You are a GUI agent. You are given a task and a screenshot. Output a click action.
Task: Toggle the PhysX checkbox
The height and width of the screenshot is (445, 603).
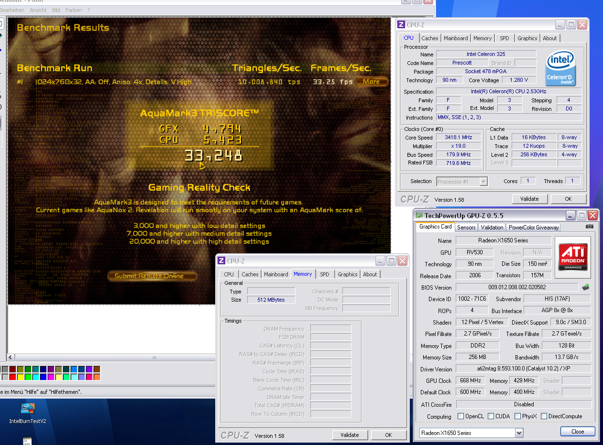(x=517, y=416)
